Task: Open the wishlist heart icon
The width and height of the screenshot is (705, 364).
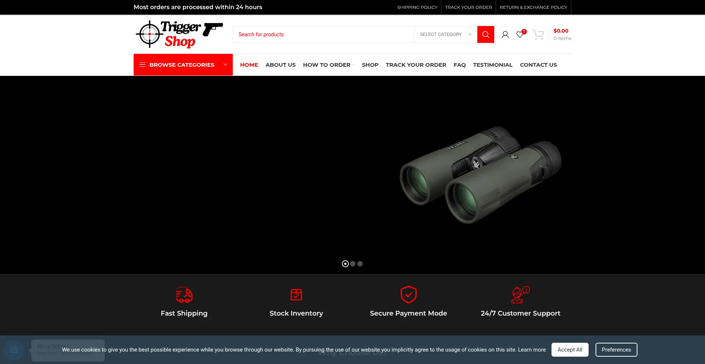Action: click(520, 34)
